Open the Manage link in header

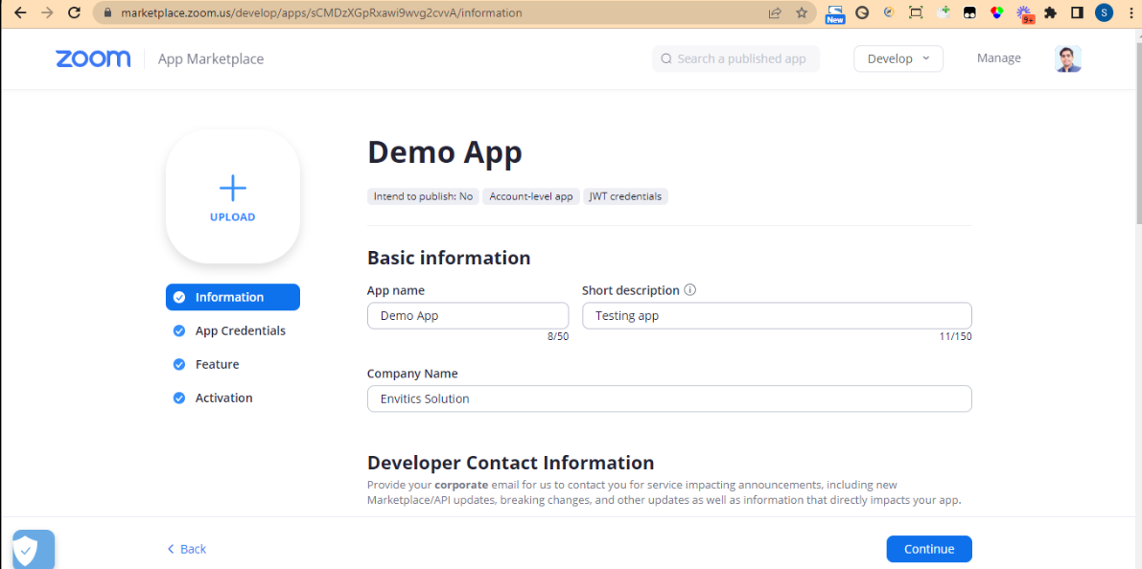(x=998, y=58)
